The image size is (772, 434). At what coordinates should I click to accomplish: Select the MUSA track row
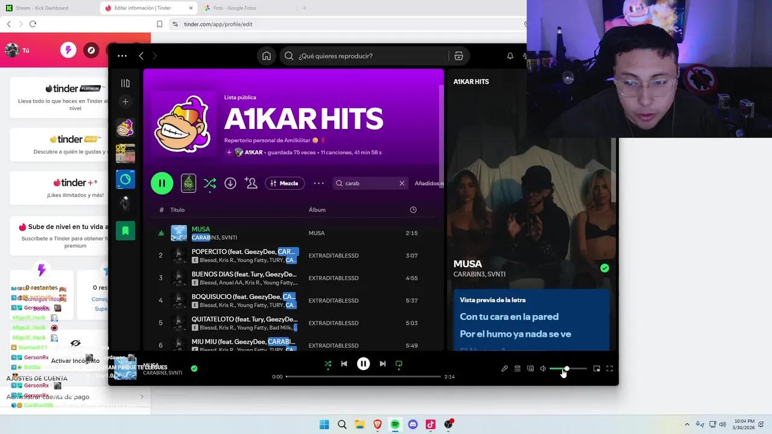(x=293, y=233)
